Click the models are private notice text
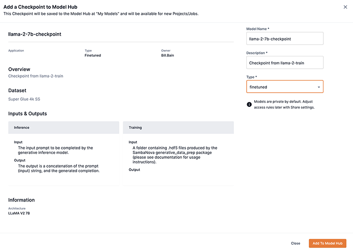 coord(284,105)
